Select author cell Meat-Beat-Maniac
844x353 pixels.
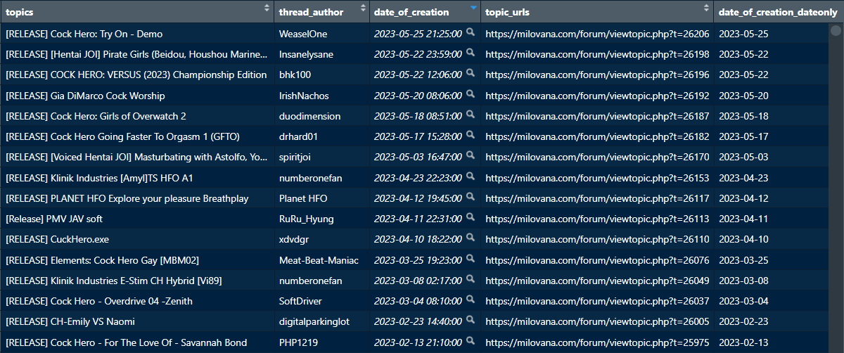click(x=321, y=260)
